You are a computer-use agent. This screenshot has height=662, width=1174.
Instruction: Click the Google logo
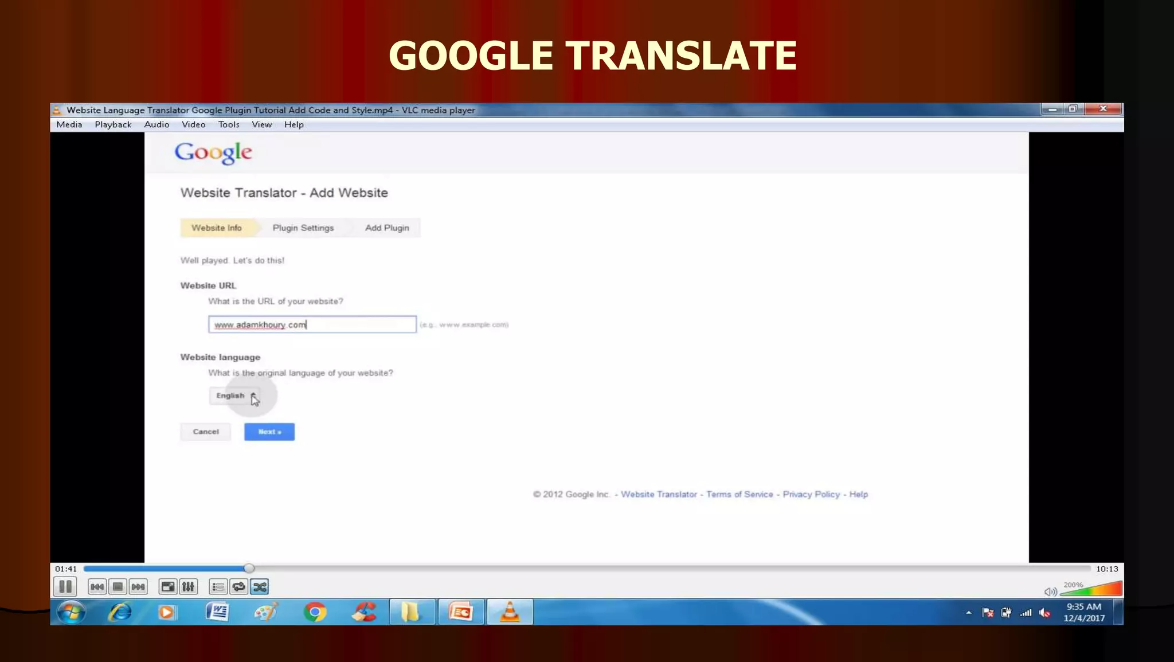click(213, 152)
